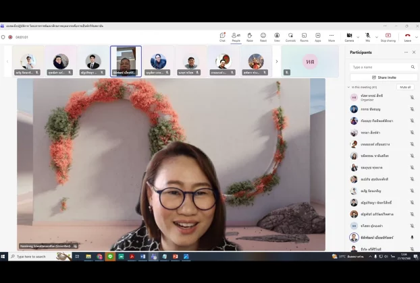Show next participant thumbnails with right arrow
Viewport: 420px width, 283px height.
pos(276,61)
